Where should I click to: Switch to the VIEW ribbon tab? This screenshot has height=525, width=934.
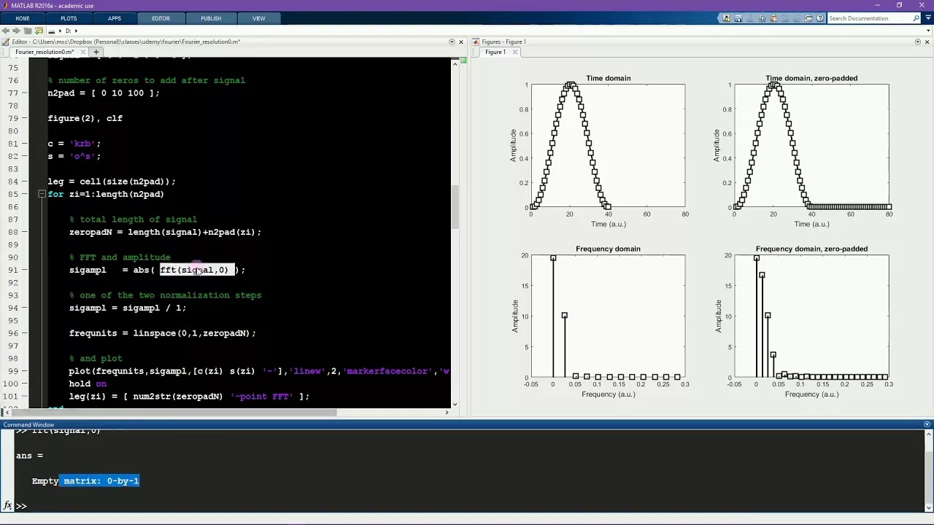pos(258,18)
